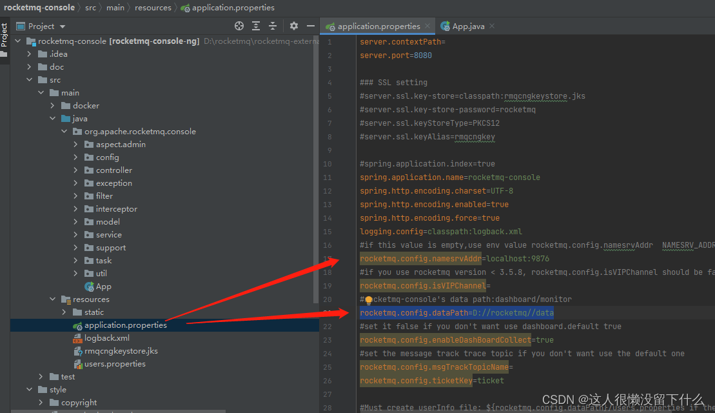
Task: Select logback.xml in the project tree
Action: click(106, 338)
